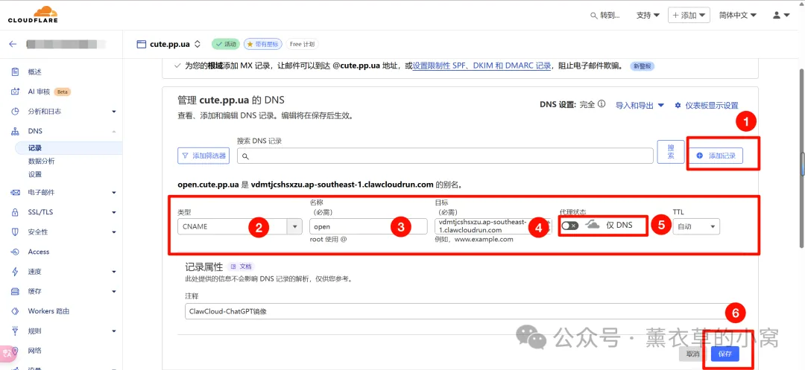The height and width of the screenshot is (370, 805).
Task: Open 仪表板显示设置 gear link
Action: click(707, 105)
